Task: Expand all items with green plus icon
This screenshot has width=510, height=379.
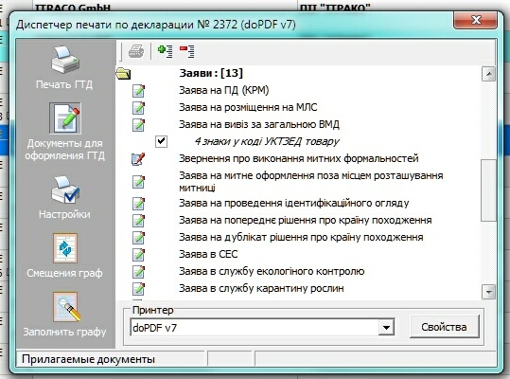Action: [165, 51]
